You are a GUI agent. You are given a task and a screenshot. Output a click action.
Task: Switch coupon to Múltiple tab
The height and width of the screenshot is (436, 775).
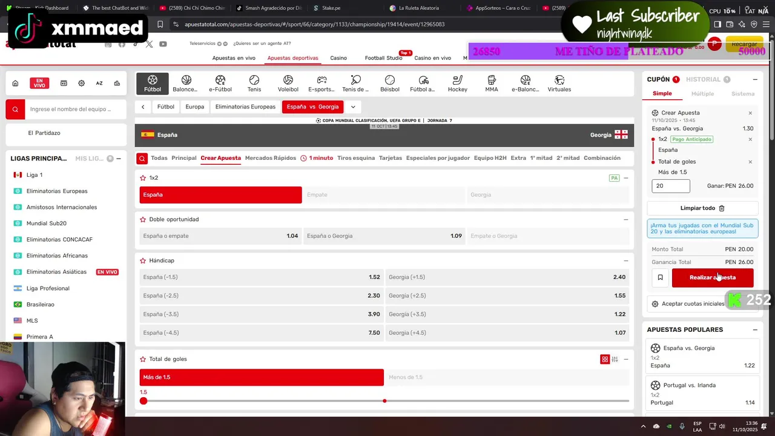click(x=703, y=93)
